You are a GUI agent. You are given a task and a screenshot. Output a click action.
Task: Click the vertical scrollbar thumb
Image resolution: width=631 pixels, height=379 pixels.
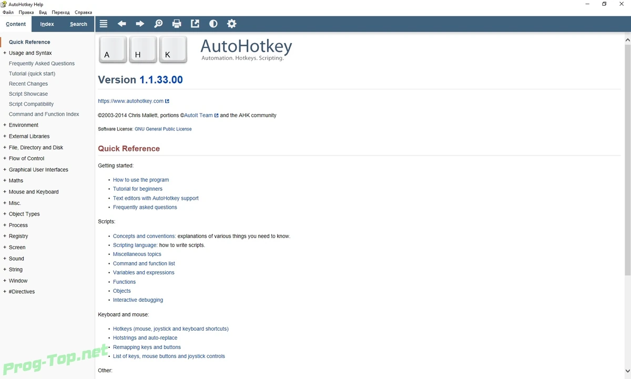coord(627,160)
